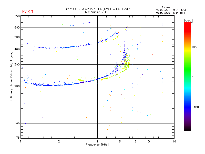Click the yellow-green X-mode cluster near 7 MHz
205x154 pixels.
tap(127, 63)
